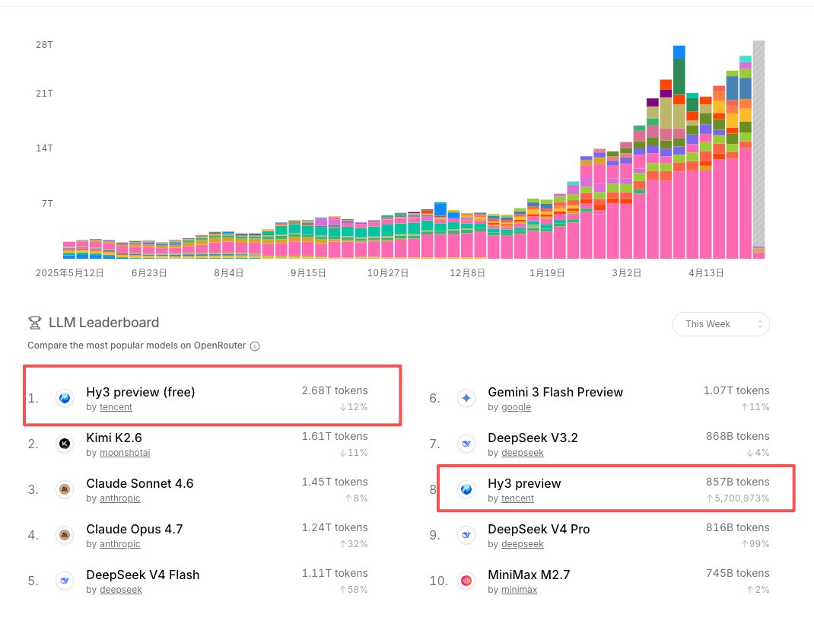Viewport: 814px width, 624px height.
Task: Click the Anthropic logo beside Claude Sonnet 4.6
Action: 65,489
